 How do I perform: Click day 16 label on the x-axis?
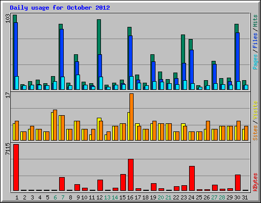point(130,197)
